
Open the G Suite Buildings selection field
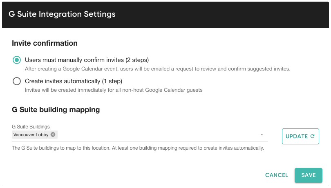(x=140, y=135)
